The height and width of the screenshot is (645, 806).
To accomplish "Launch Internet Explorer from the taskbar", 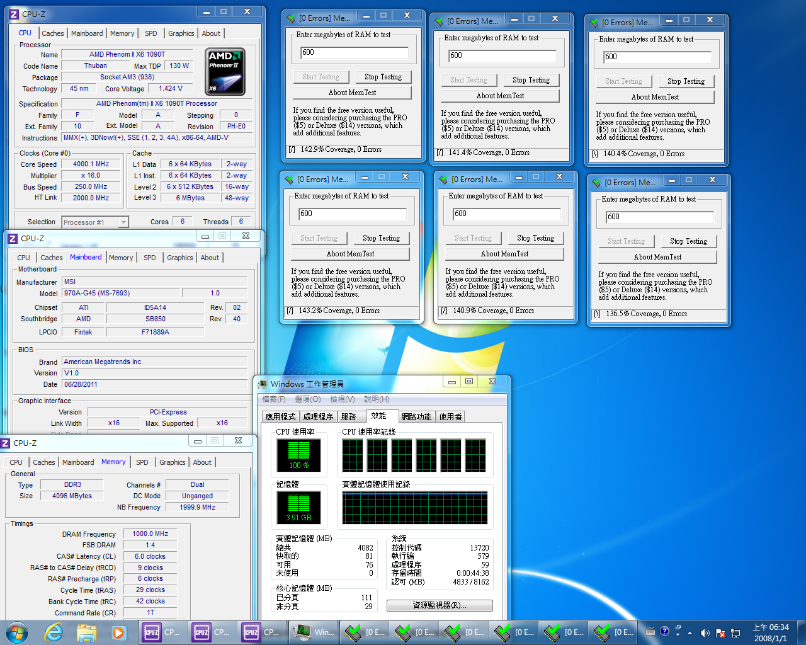I will tap(54, 632).
